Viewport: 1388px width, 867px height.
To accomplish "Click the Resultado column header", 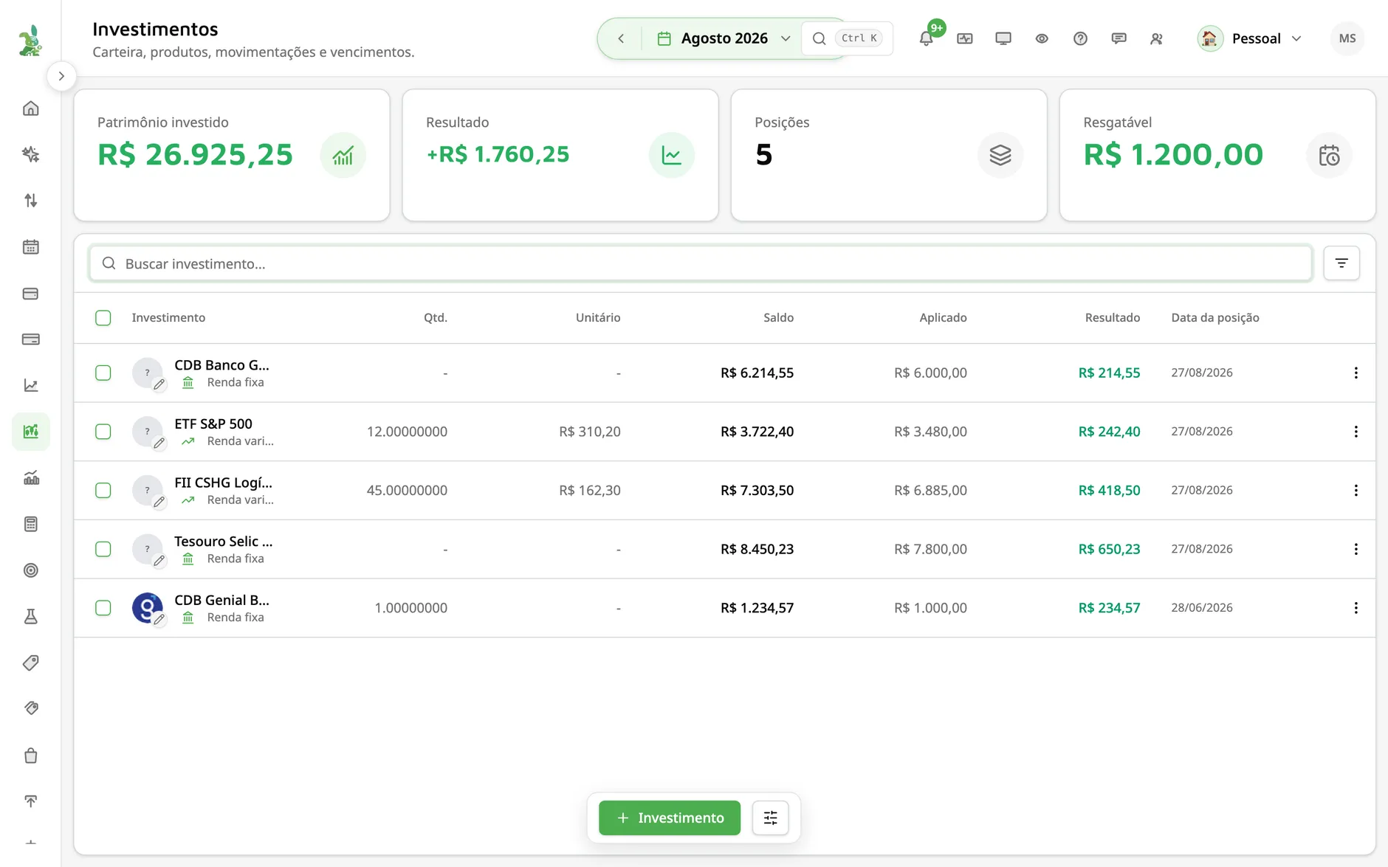I will [1112, 318].
